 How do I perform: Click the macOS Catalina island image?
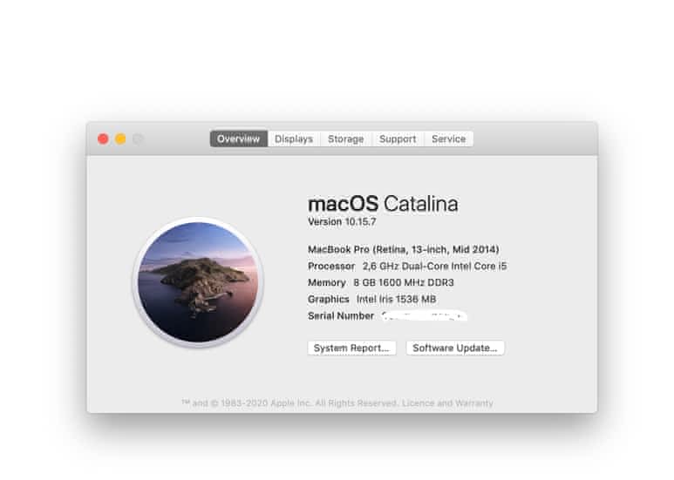pos(198,282)
